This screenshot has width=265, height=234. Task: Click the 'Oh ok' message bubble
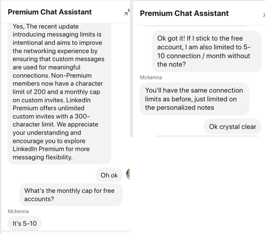pos(109,175)
